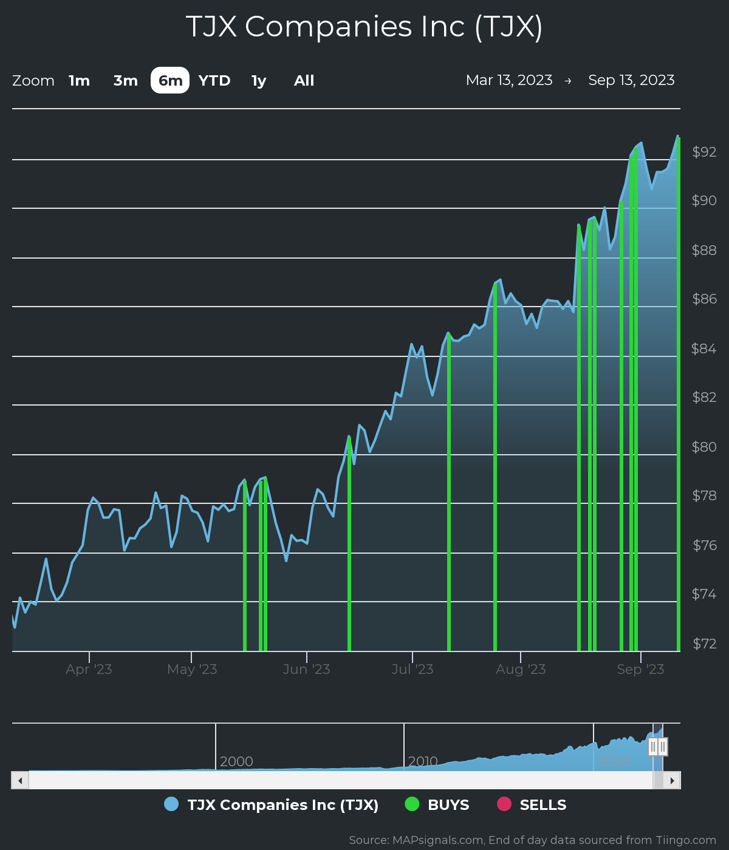This screenshot has height=850, width=729.
Task: Choose the 1y zoom range
Action: [x=259, y=81]
